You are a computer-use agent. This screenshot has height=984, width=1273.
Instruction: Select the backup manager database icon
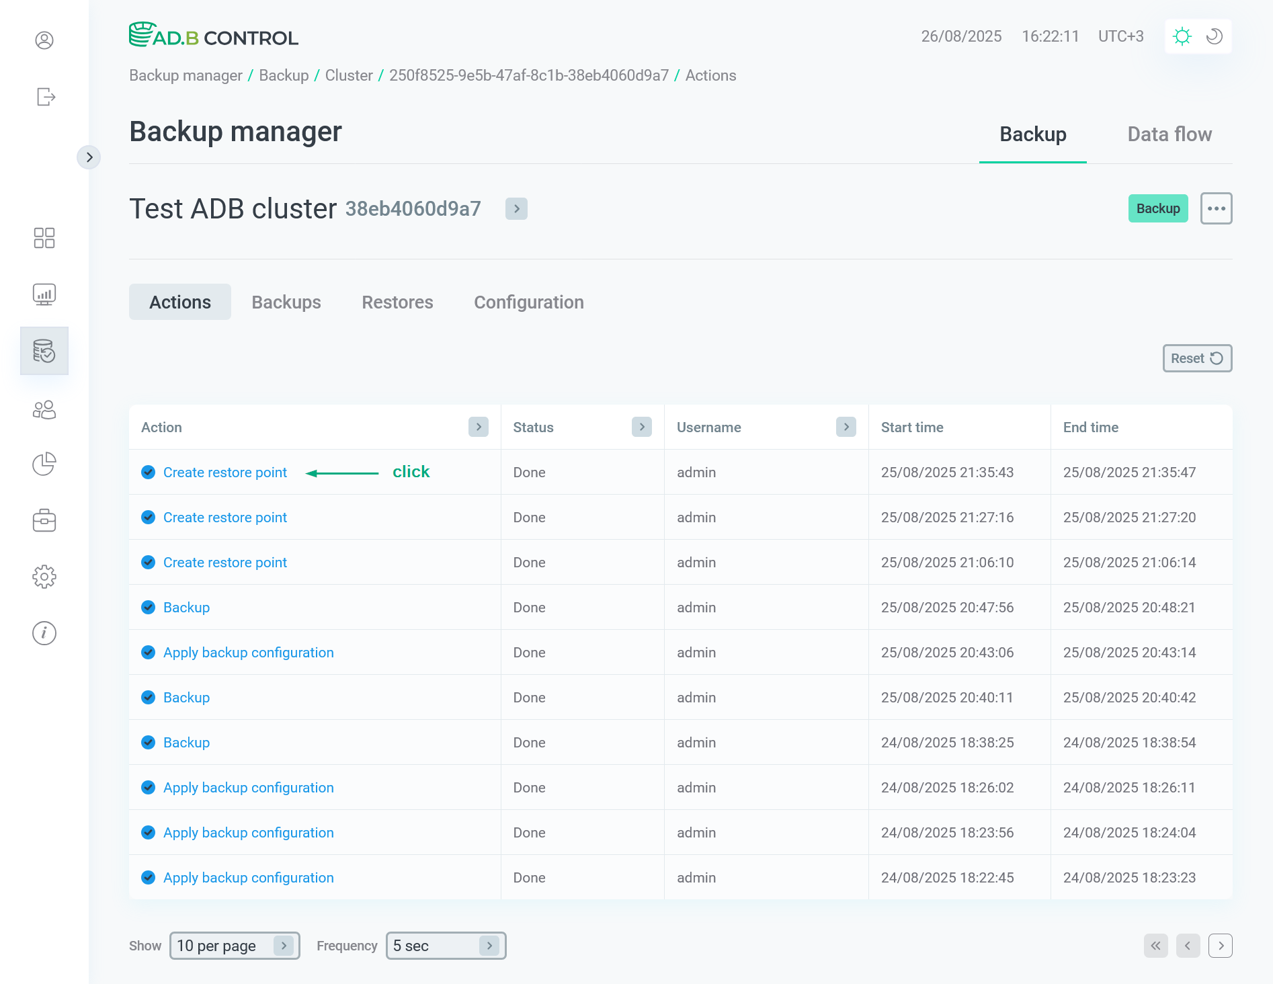coord(44,351)
